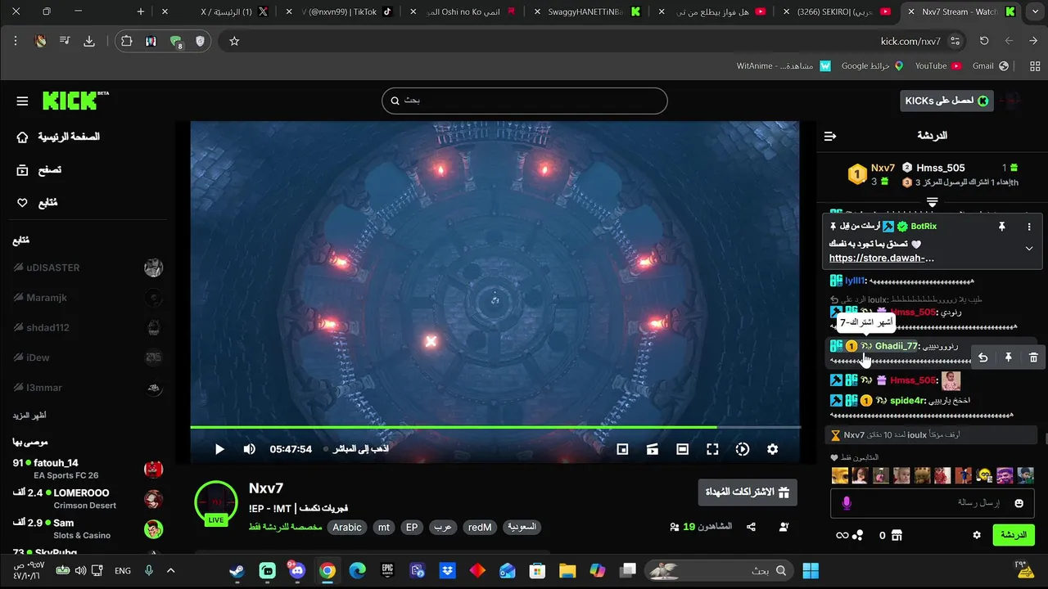Select the السعودية tag
1048x589 pixels.
coord(522,528)
